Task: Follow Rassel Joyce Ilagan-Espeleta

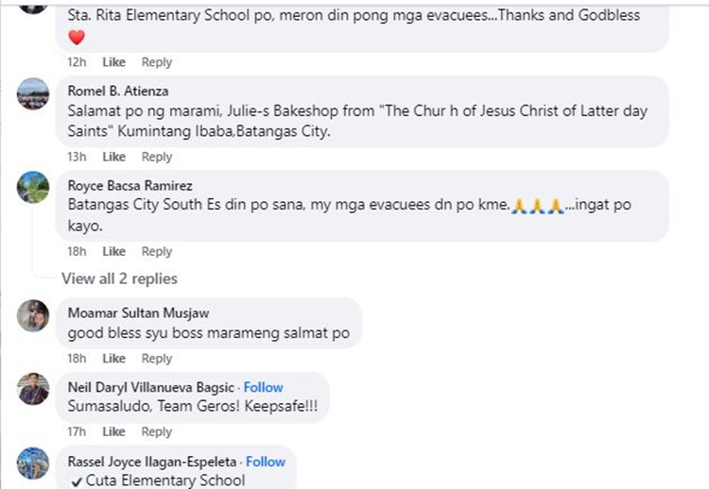Action: click(266, 462)
